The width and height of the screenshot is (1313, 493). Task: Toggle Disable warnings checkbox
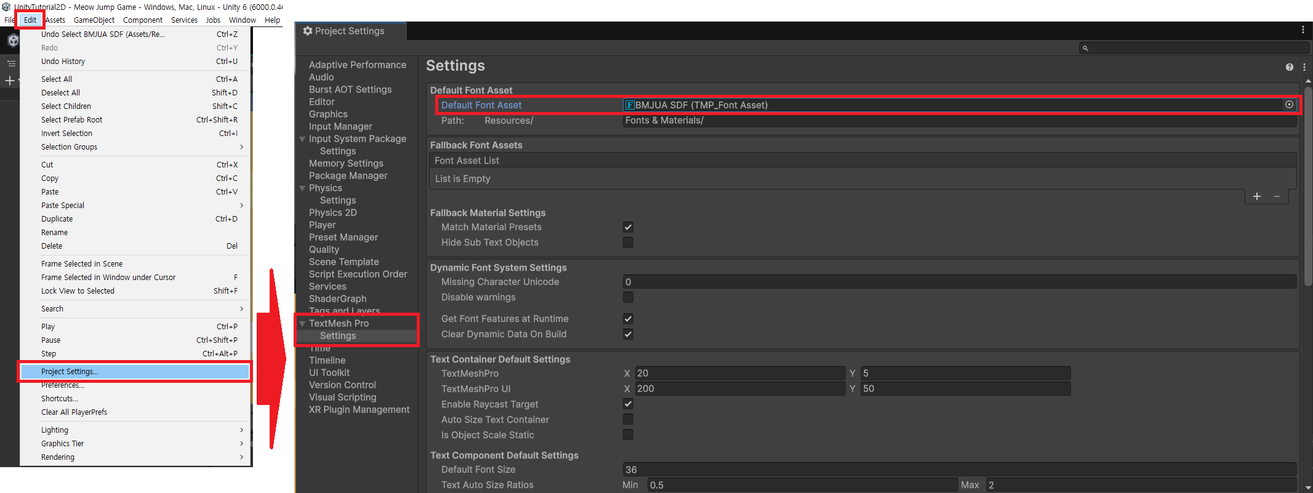click(x=628, y=297)
